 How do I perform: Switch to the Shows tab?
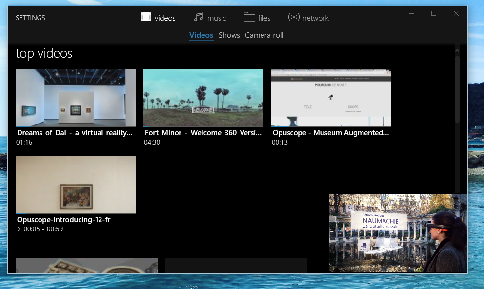point(229,35)
